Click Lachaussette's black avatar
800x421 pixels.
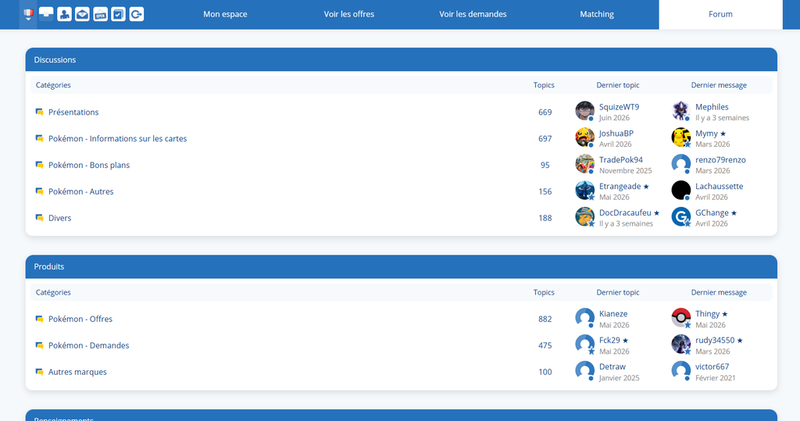tap(680, 191)
